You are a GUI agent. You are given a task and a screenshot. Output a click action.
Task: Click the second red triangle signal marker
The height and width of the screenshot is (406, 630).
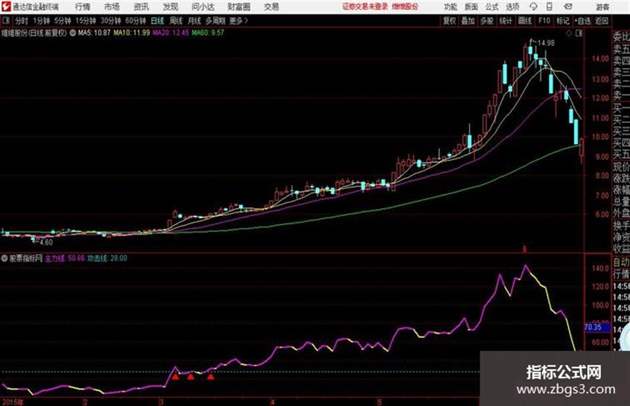coord(191,377)
